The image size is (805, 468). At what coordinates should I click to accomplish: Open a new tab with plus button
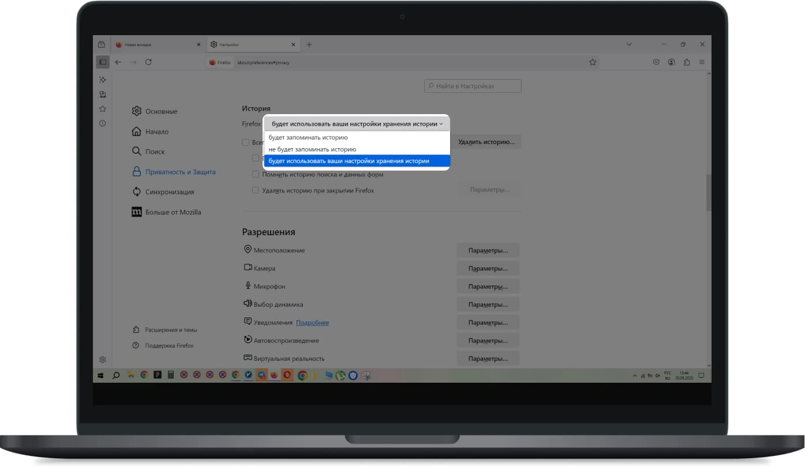click(309, 44)
